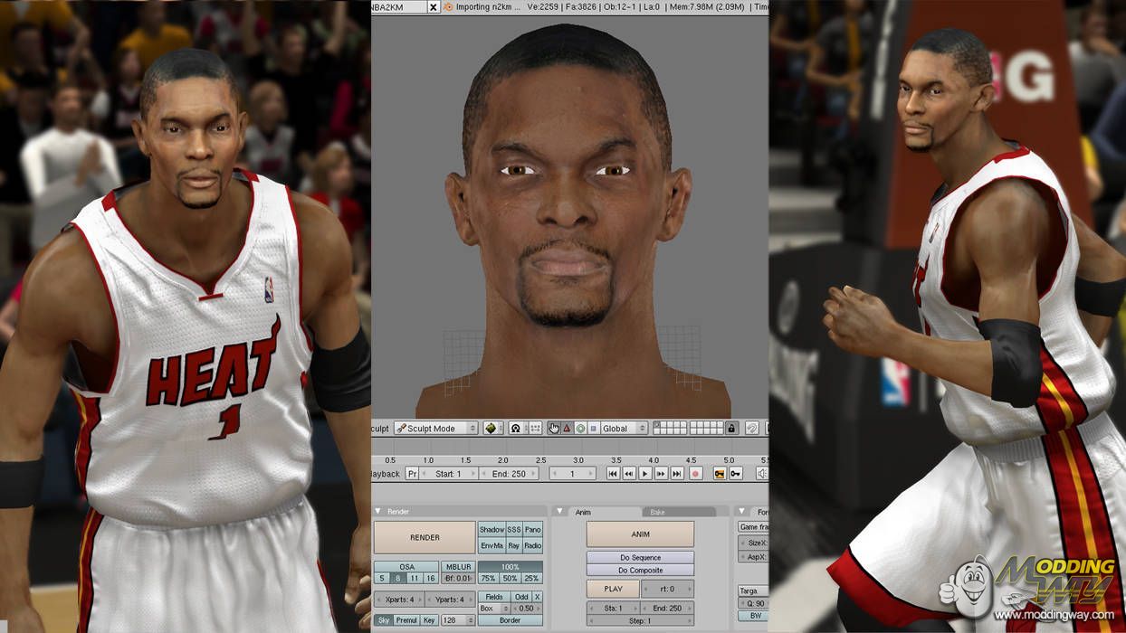Screen dimensions: 1126x633
Task: Click the red record keyframe icon
Action: (695, 473)
